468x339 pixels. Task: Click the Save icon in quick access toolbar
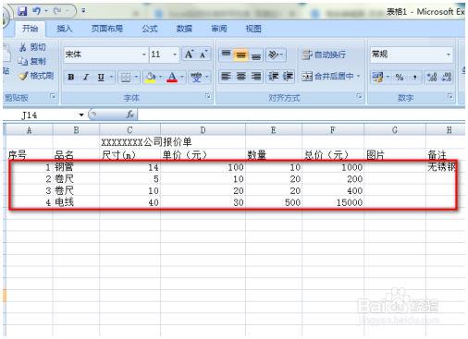pos(22,11)
